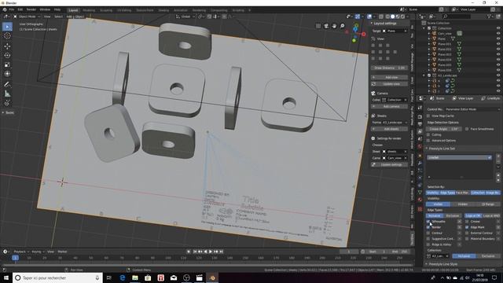503x283 pixels.
Task: Open File Explorer from taskbar
Action: [135, 277]
